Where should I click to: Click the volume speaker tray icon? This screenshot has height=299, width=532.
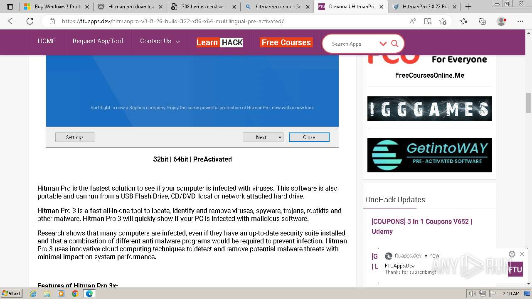473,294
